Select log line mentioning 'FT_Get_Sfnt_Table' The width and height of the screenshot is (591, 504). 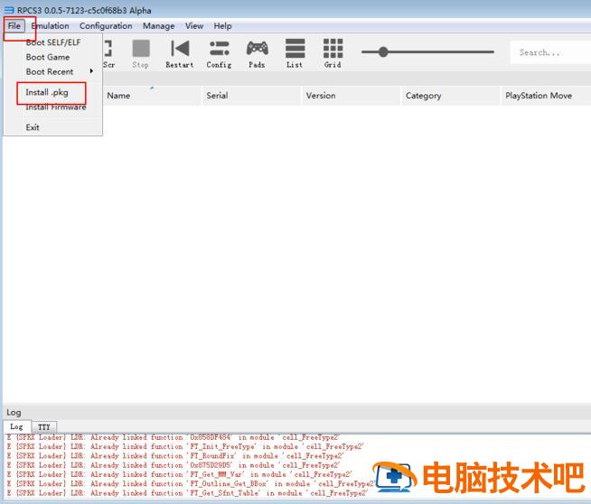pyautogui.click(x=187, y=492)
